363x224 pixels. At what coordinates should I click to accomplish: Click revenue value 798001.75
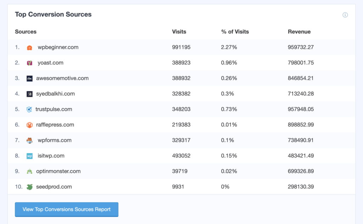[x=301, y=63]
